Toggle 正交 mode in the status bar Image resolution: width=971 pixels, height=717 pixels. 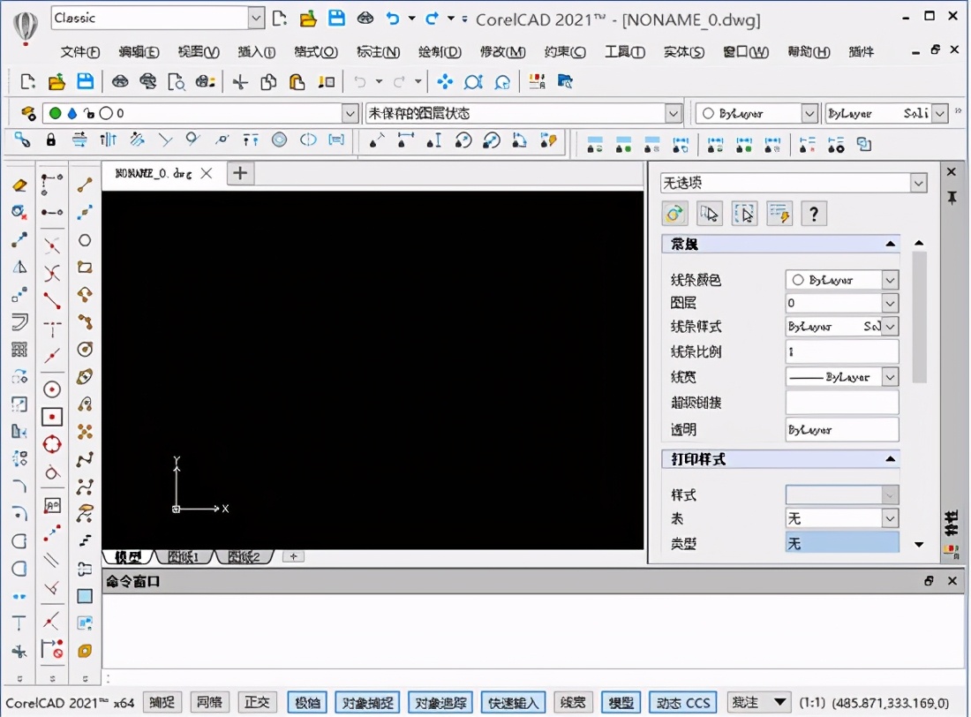click(257, 702)
